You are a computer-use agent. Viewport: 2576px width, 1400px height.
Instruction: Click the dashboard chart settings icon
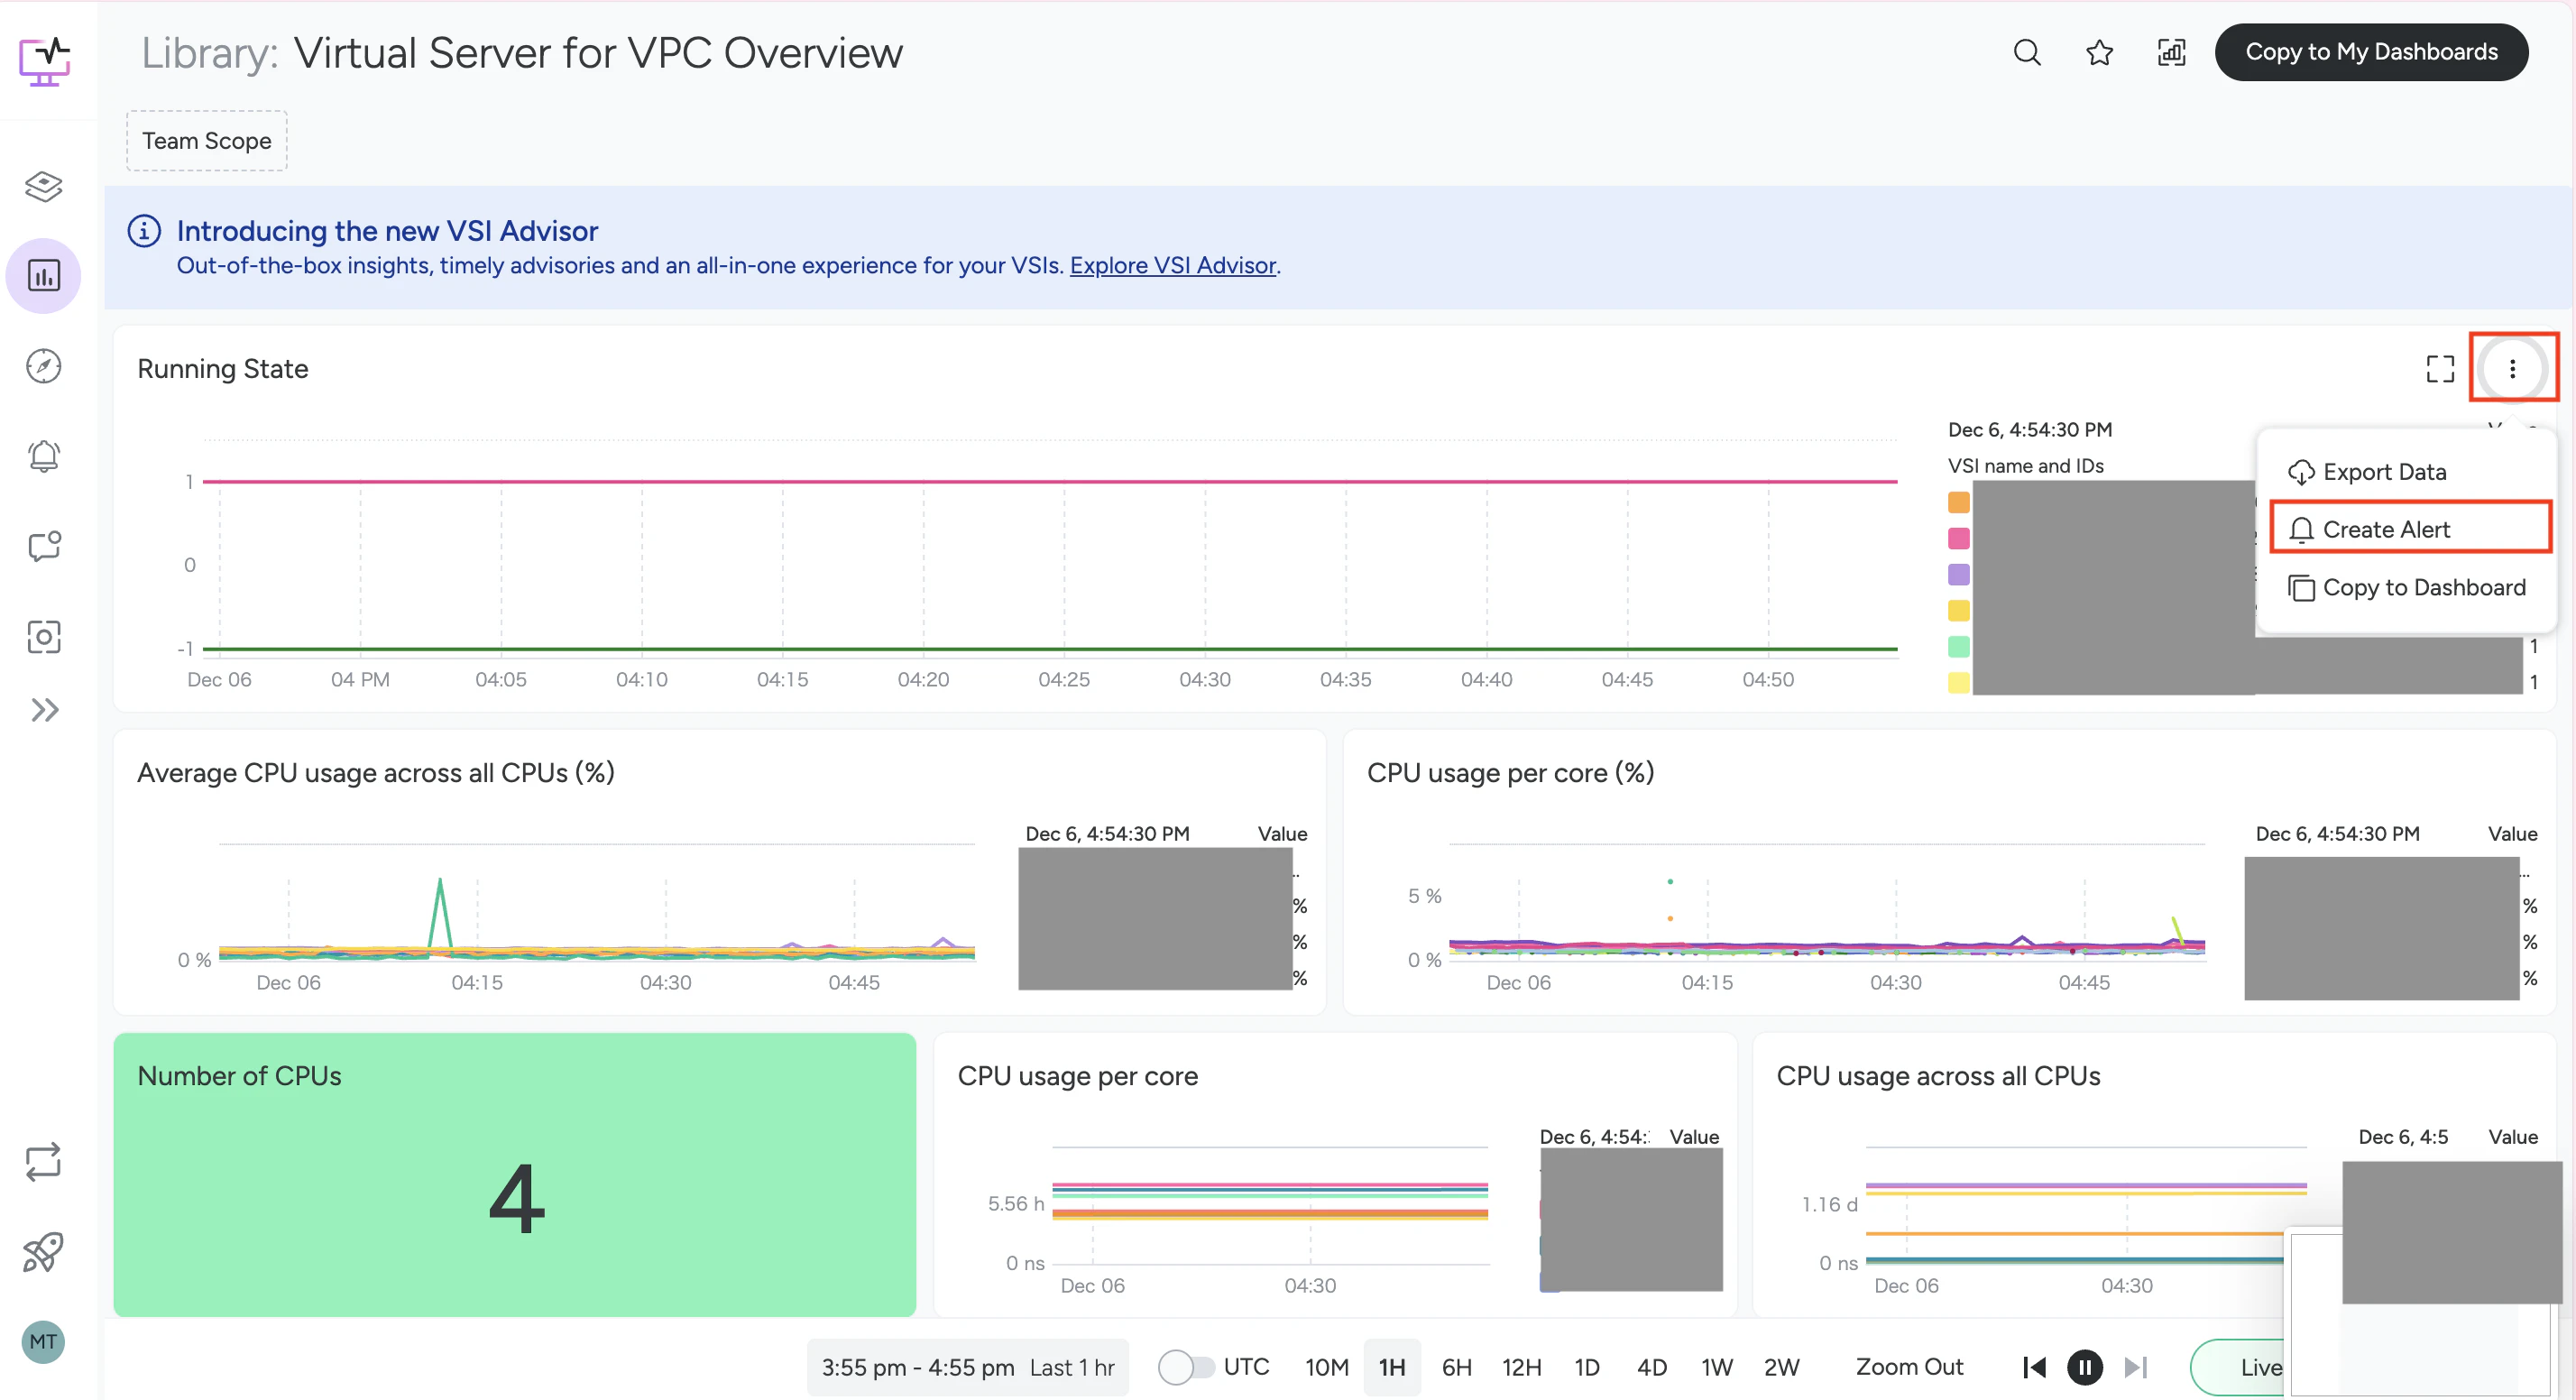[x=2172, y=52]
